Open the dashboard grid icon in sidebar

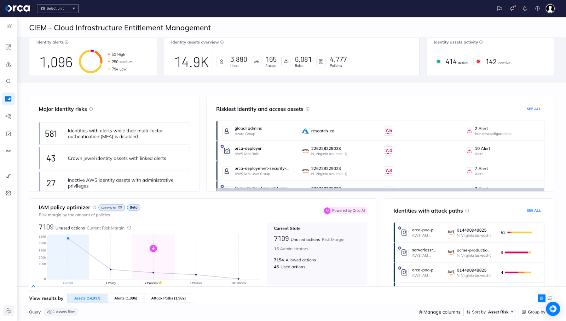8,47
